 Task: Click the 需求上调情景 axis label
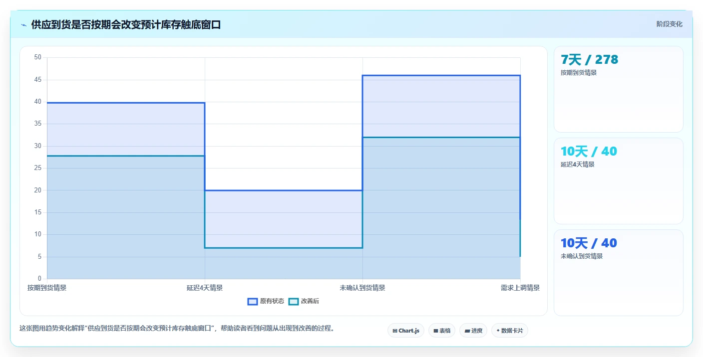(x=520, y=288)
